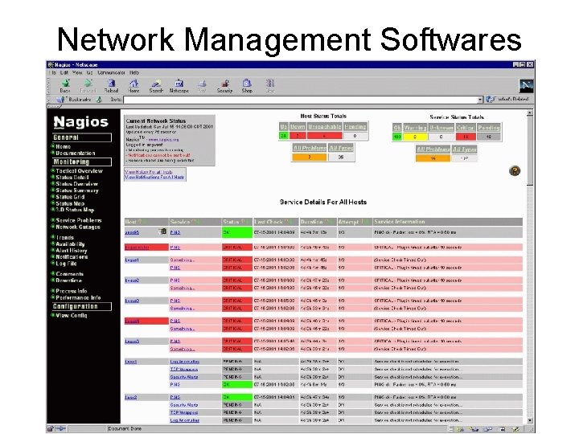The height and width of the screenshot is (434, 579).
Task: Click the Forward toolbar icon
Action: tap(88, 86)
